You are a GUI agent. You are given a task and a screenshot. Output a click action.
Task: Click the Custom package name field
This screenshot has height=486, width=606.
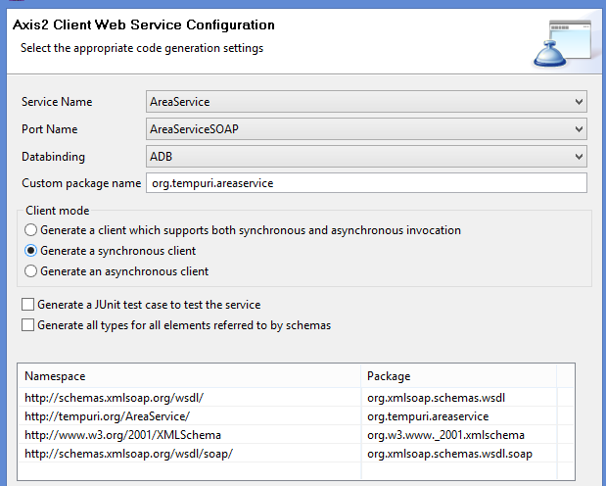tap(366, 183)
